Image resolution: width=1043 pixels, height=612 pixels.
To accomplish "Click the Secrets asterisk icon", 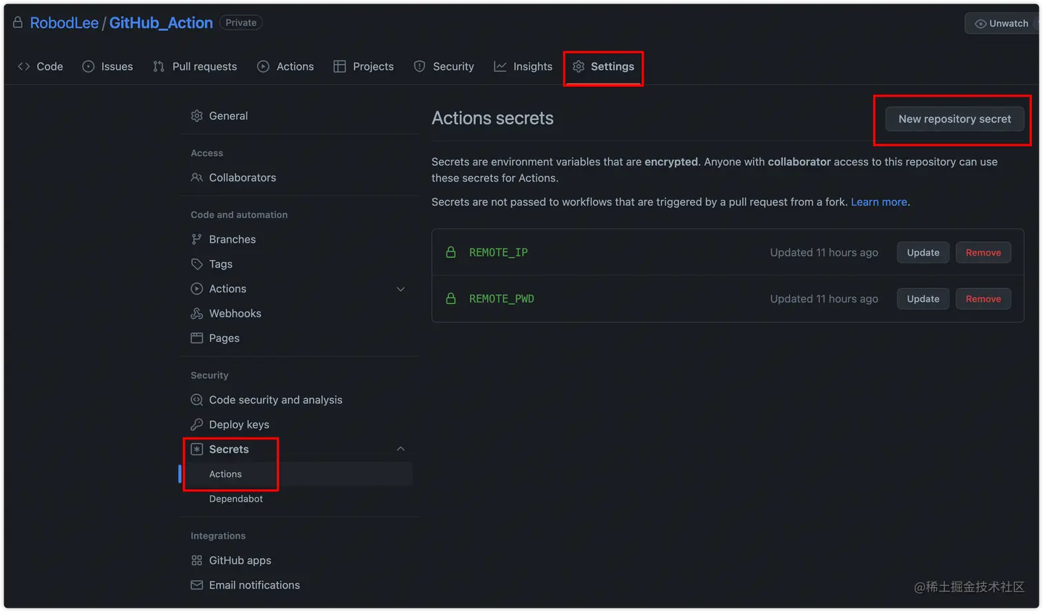I will click(x=197, y=449).
